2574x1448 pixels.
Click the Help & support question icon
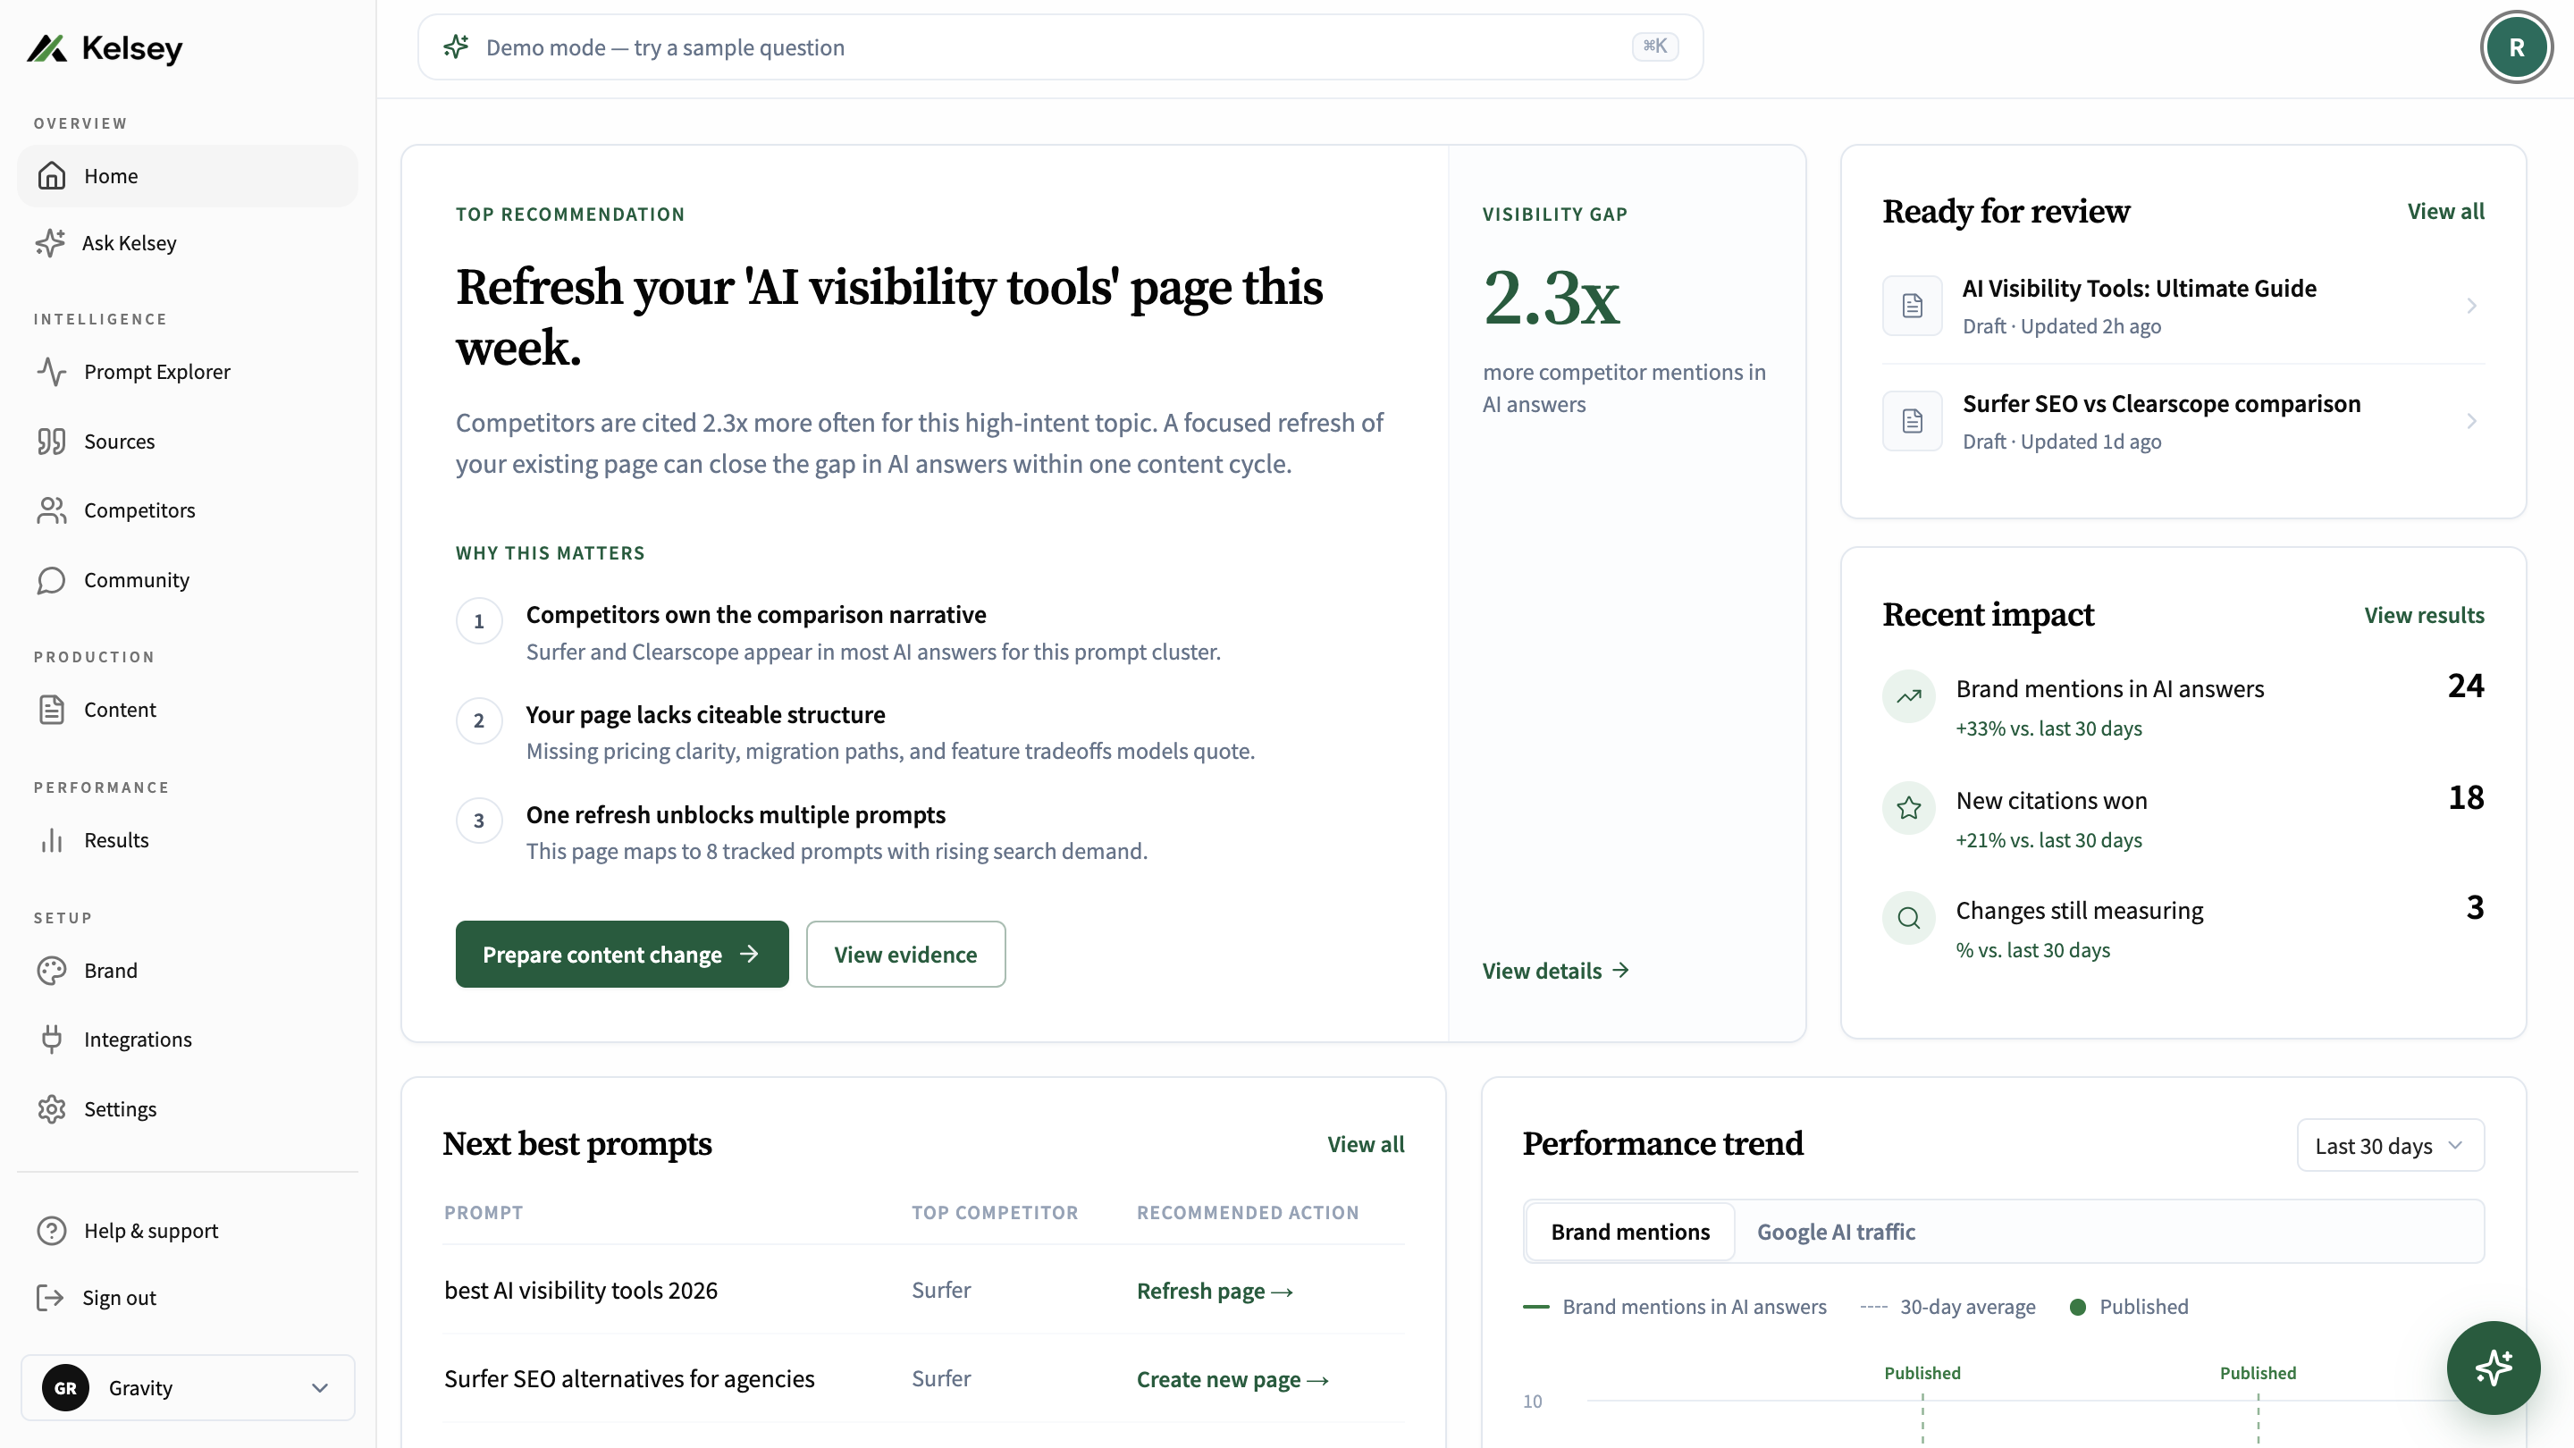(51, 1230)
